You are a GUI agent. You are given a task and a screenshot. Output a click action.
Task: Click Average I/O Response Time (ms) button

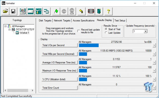pyautogui.click(x=59, y=62)
